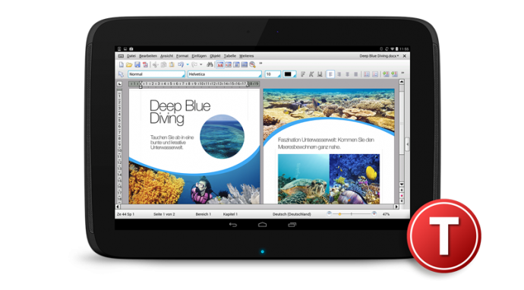Image resolution: width=524 pixels, height=290 pixels.
Task: Tap the Android home navigation button
Action: click(262, 225)
